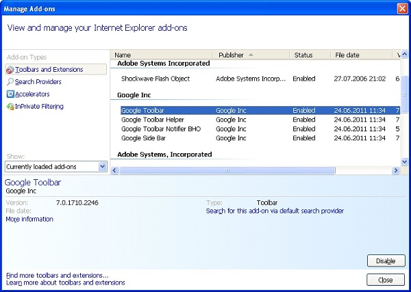Click the Search Providers magnifier icon
The image size is (411, 292).
click(x=10, y=81)
